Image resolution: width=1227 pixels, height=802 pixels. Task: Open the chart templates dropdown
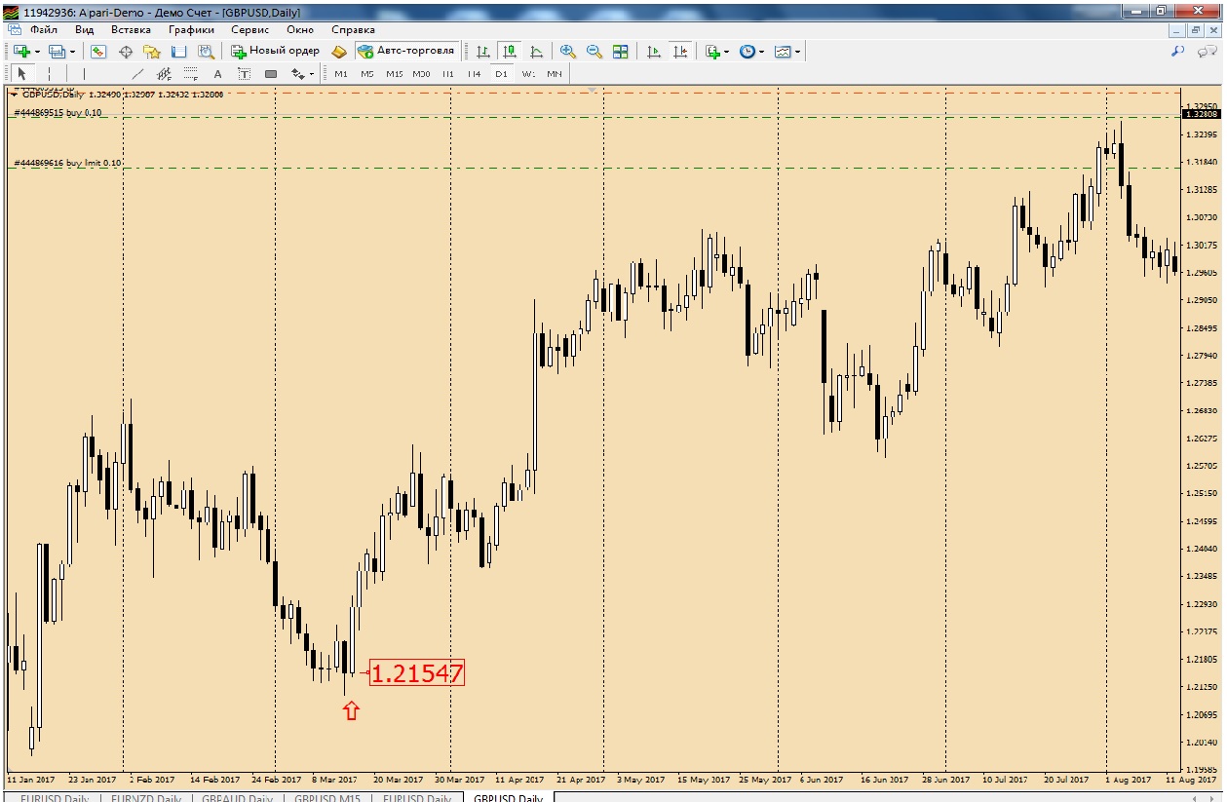tap(797, 51)
